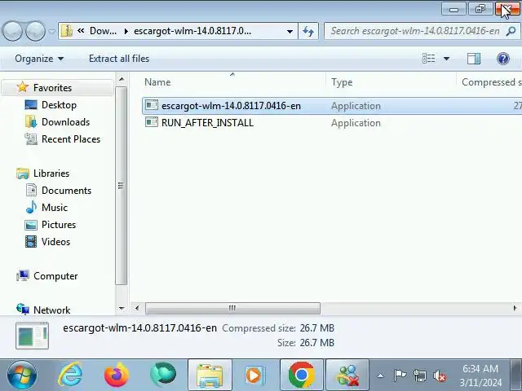The height and width of the screenshot is (391, 522).
Task: Show hidden tray icons arrow
Action: pyautogui.click(x=380, y=376)
